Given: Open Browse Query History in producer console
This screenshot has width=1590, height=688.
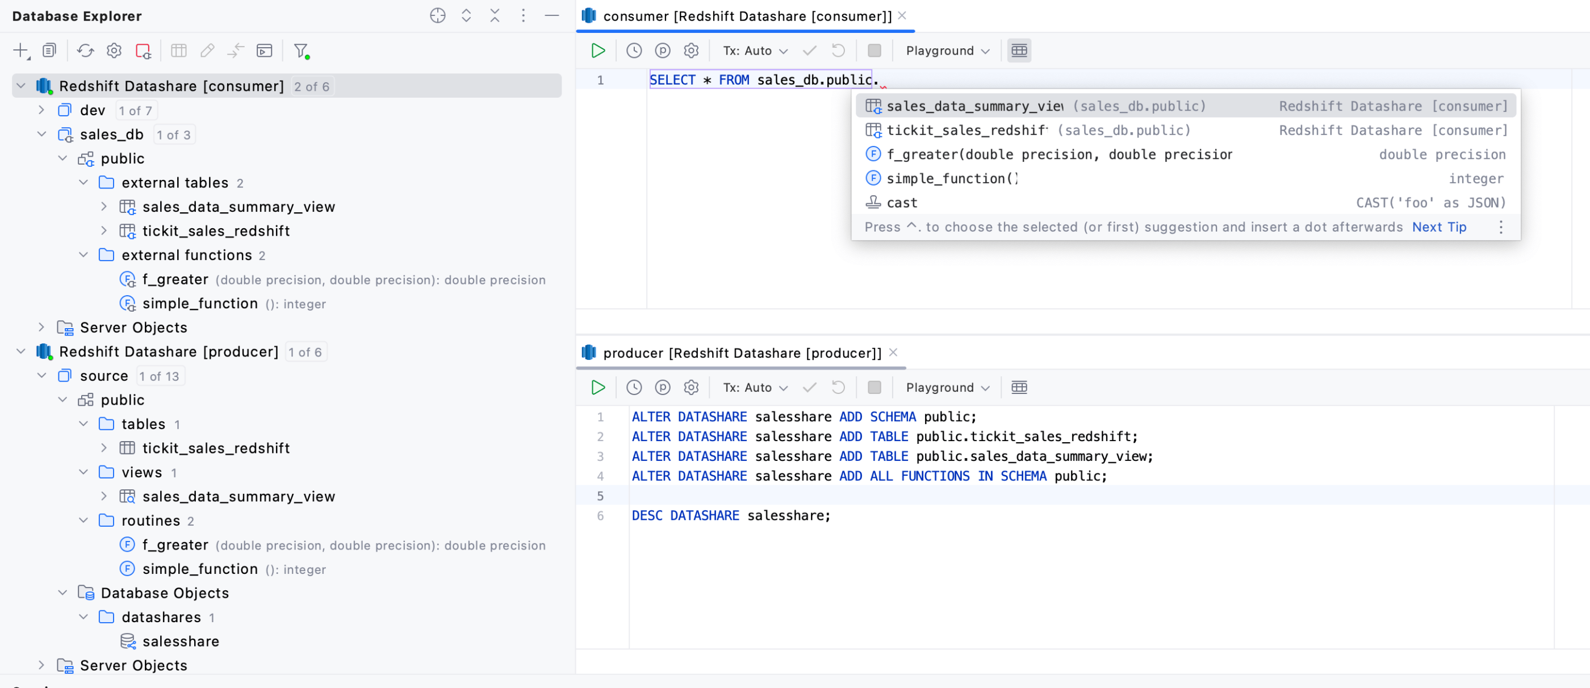Looking at the screenshot, I should [633, 388].
